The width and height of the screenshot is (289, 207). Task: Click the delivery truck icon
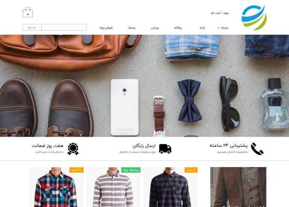tap(165, 149)
